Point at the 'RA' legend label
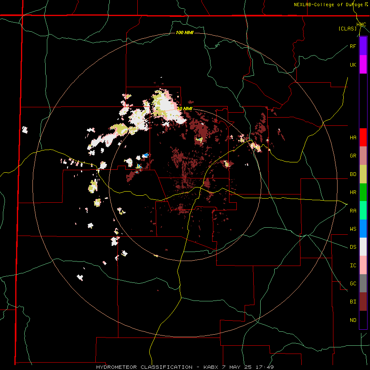370x370 pixels. pyautogui.click(x=353, y=211)
